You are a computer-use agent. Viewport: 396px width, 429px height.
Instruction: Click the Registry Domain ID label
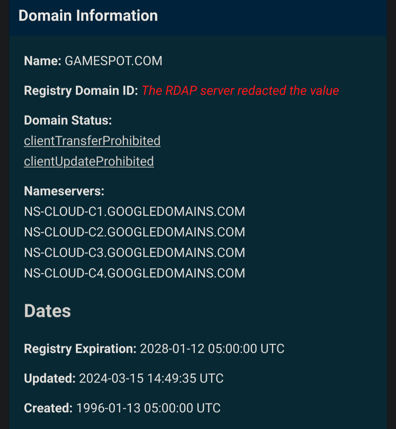81,91
